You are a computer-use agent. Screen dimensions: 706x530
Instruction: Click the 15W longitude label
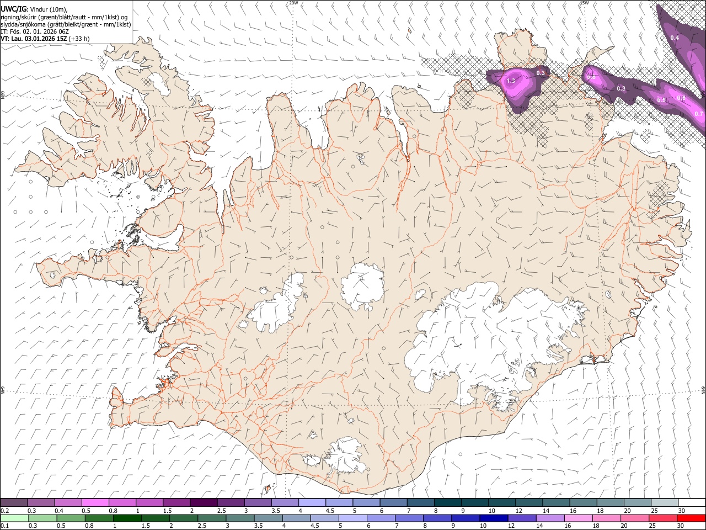tap(584, 3)
